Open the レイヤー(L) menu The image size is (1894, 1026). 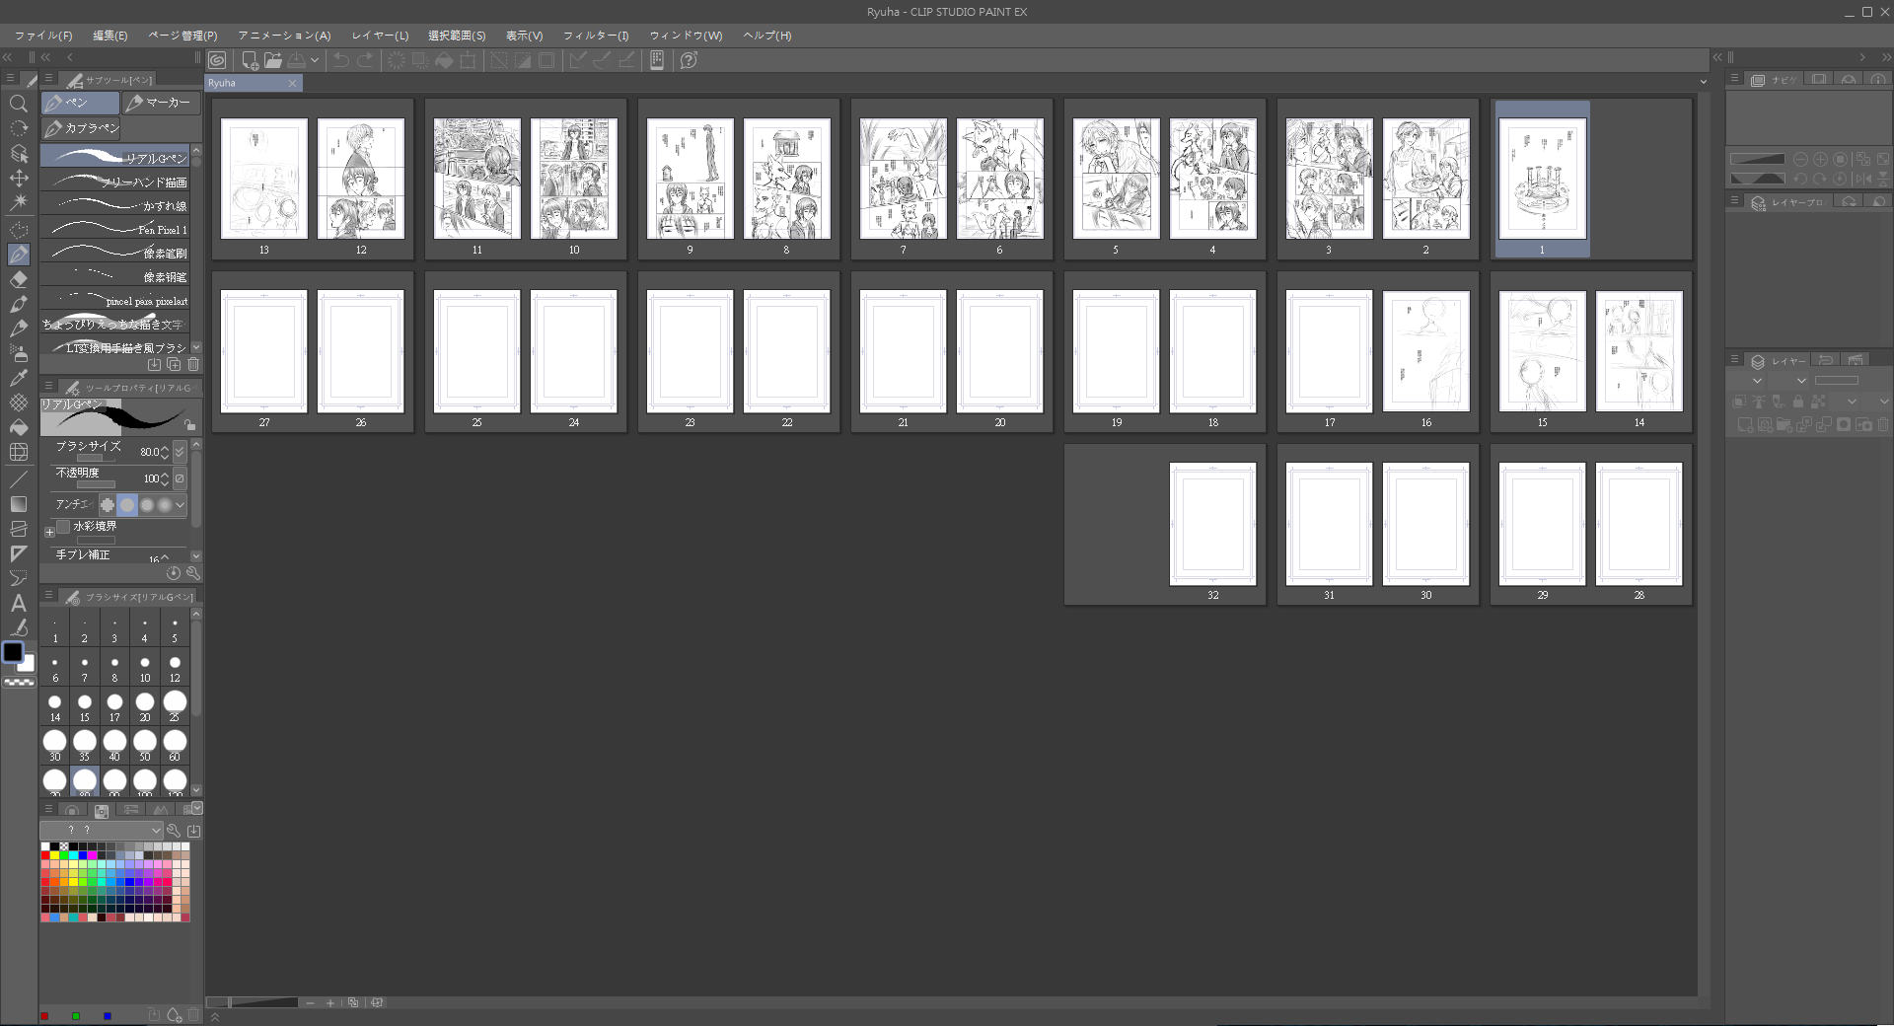(x=380, y=36)
